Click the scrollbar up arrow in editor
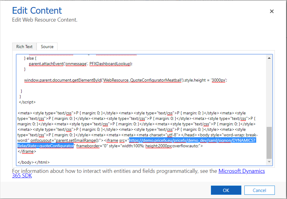287x199 pixels. (x=269, y=58)
